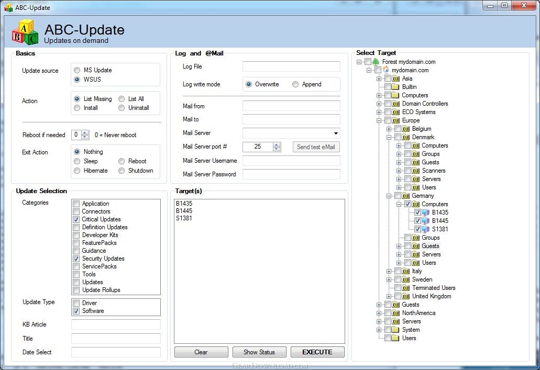Click the KB Article input field
Screen dimensions: 540x370
(x=116, y=324)
